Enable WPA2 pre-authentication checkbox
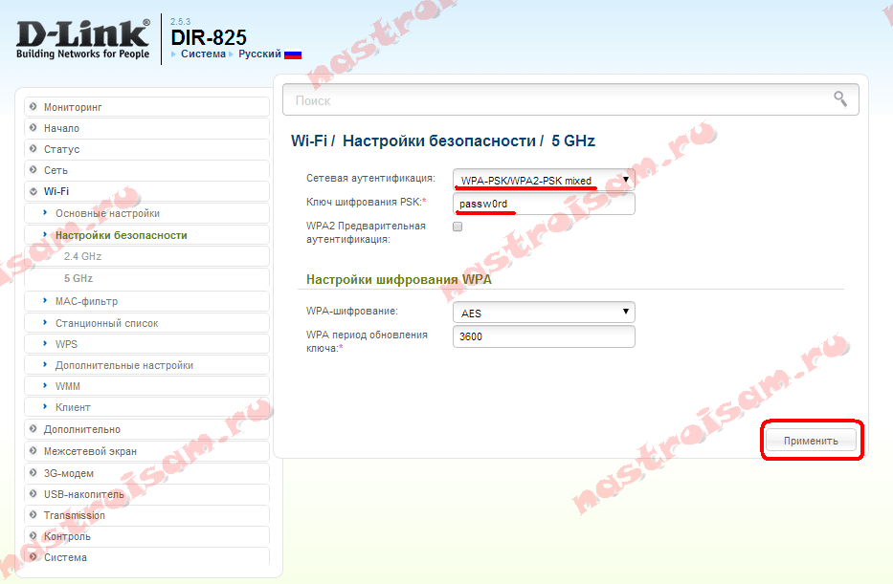This screenshot has height=584, width=893. pyautogui.click(x=457, y=227)
